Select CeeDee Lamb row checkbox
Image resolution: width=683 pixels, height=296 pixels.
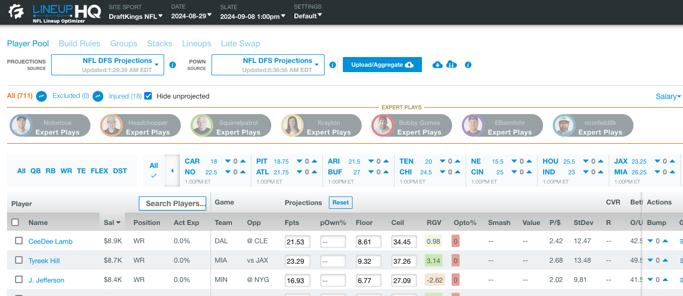(19, 241)
